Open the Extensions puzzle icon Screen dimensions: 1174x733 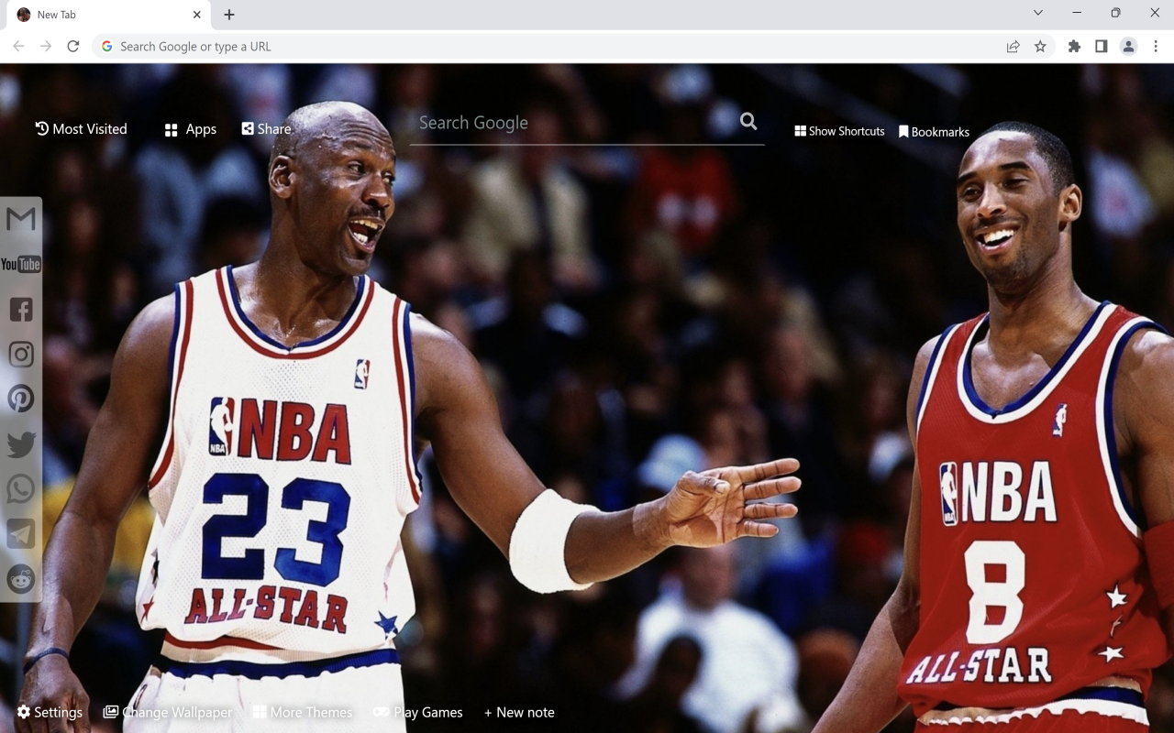pyautogui.click(x=1074, y=47)
